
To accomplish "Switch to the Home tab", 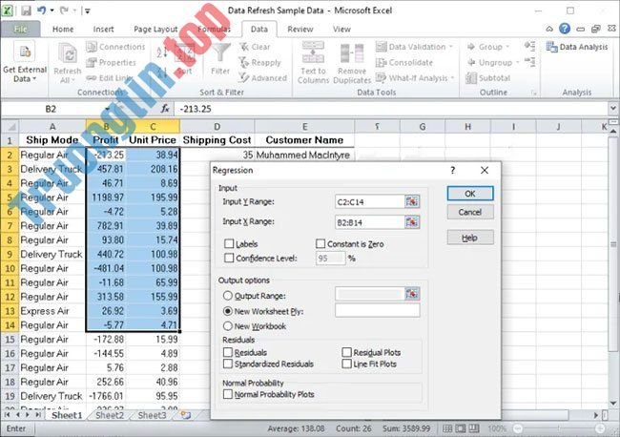I will 63,29.
